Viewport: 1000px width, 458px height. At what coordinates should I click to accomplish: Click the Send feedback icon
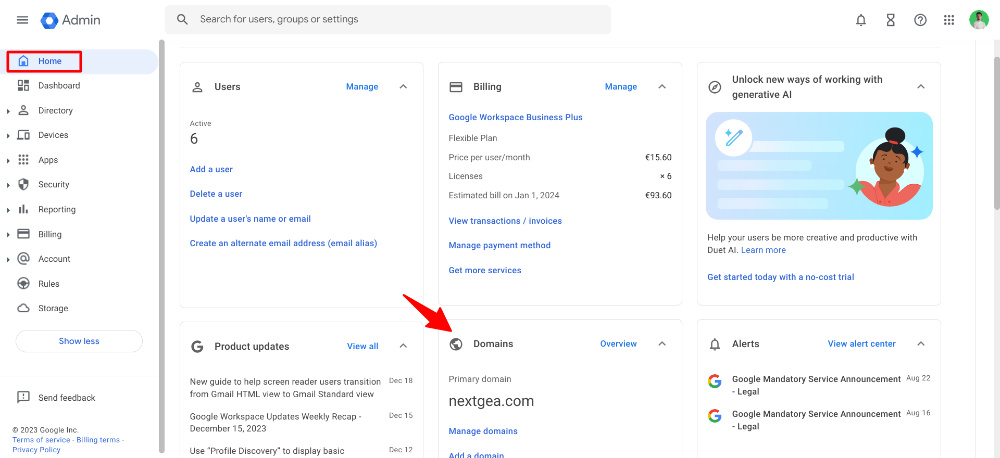23,397
